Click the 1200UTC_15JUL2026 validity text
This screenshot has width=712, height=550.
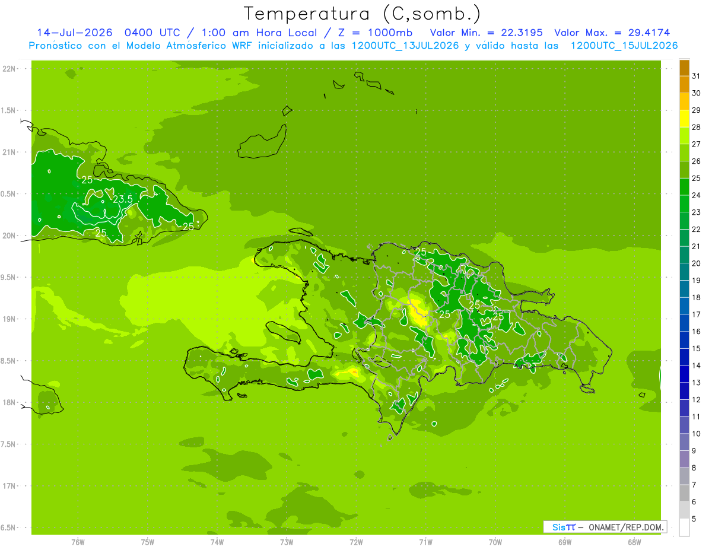[x=624, y=46]
